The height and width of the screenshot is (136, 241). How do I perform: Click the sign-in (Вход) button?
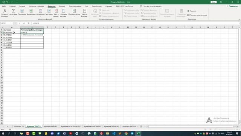[214, 2]
